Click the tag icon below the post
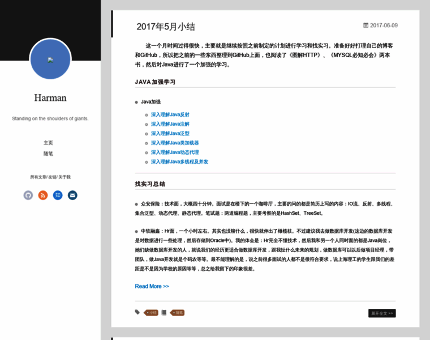Viewport: 430px width, 340px height. (x=137, y=312)
